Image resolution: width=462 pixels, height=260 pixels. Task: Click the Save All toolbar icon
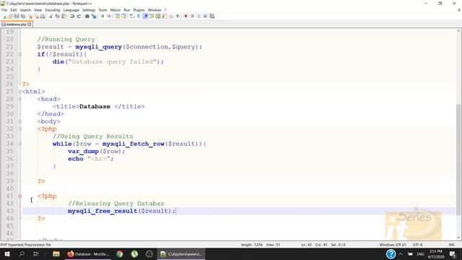tap(23, 16)
